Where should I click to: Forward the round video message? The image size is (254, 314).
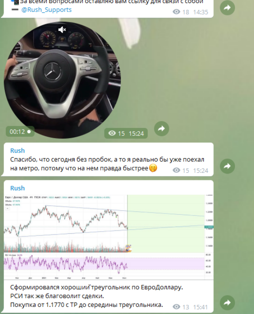pos(161,129)
